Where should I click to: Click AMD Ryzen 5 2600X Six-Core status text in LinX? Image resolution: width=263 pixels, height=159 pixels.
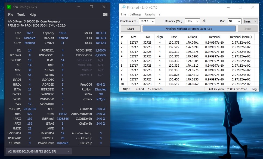[228, 89]
